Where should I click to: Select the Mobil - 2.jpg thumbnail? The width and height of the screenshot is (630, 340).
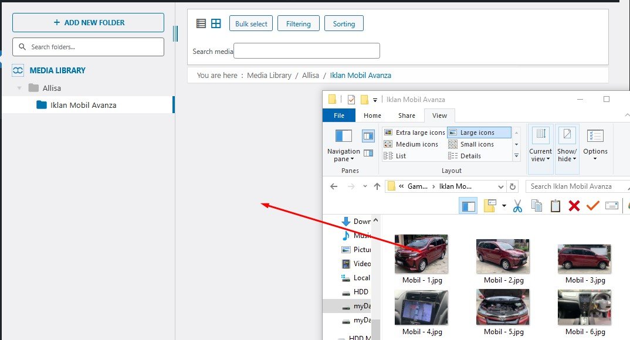(x=502, y=256)
